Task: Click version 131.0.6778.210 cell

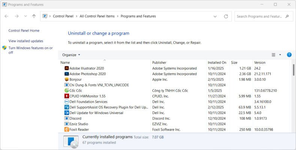Action: pyautogui.click(x=265, y=91)
